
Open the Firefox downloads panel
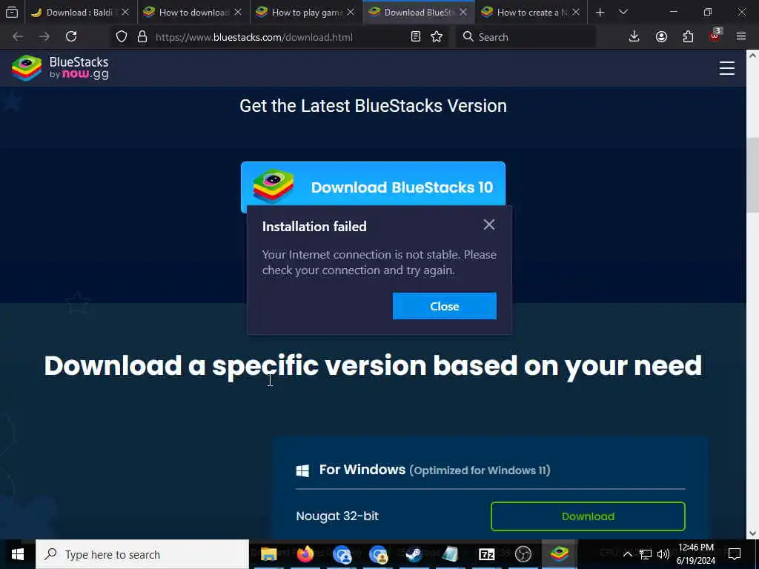(x=634, y=37)
